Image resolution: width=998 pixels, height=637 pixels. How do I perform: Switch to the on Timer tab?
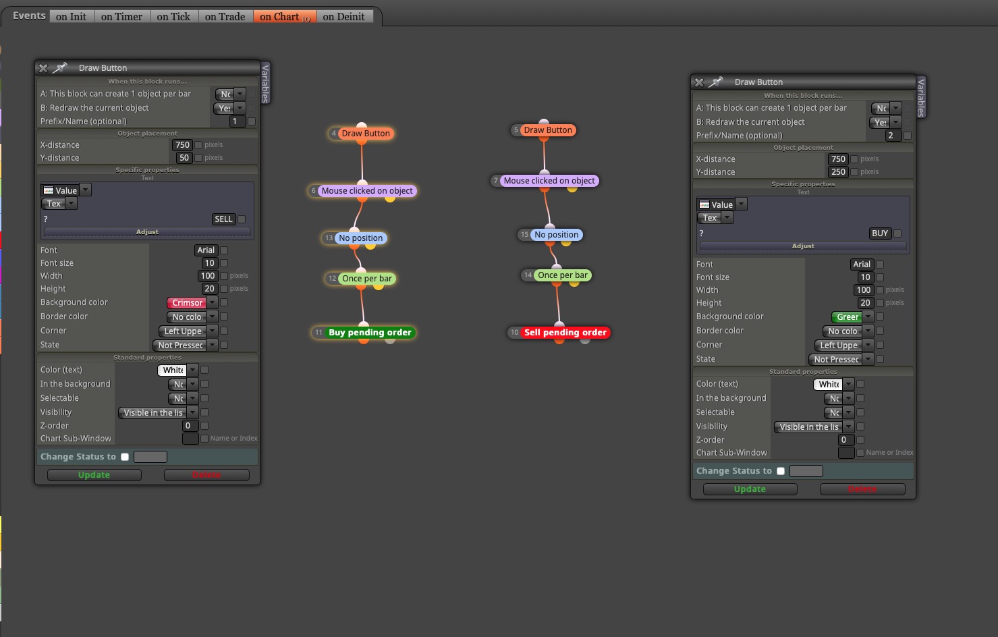coord(121,16)
